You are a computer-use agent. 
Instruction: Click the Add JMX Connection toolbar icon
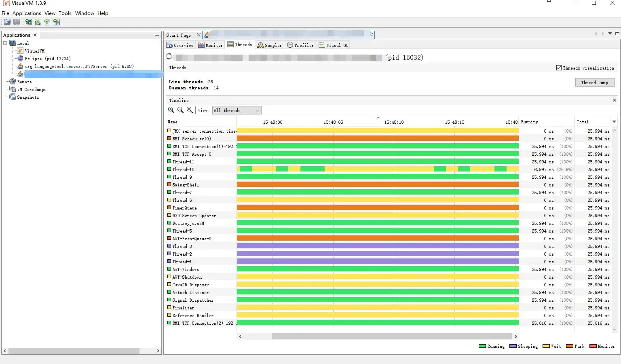38,22
